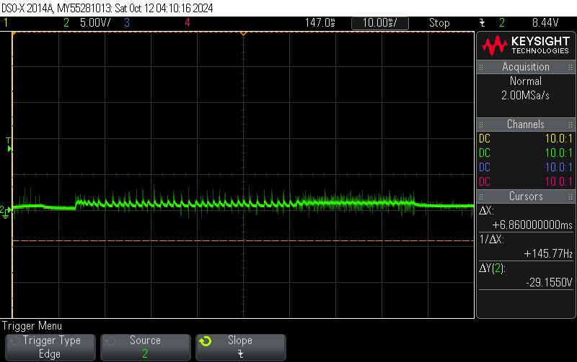Viewport: 577px width, 362px height.
Task: Open the Channels panel header
Action: pyautogui.click(x=526, y=124)
